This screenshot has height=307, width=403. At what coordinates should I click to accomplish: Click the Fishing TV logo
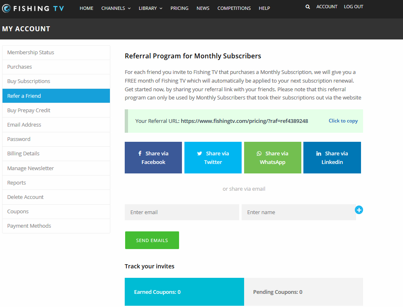click(33, 9)
